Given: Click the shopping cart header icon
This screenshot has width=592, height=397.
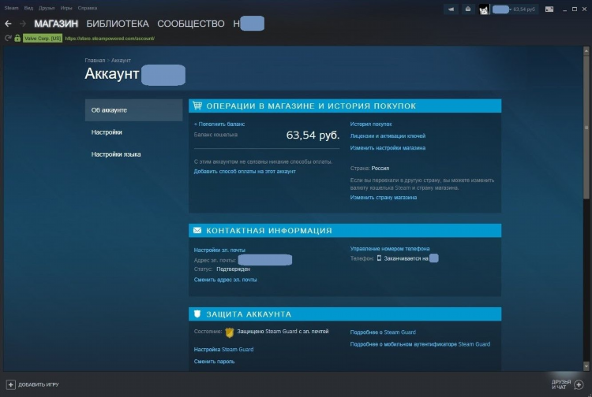Looking at the screenshot, I should (x=197, y=106).
